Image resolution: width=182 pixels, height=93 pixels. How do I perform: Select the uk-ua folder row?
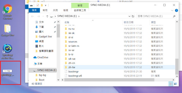[x=119, y=59]
